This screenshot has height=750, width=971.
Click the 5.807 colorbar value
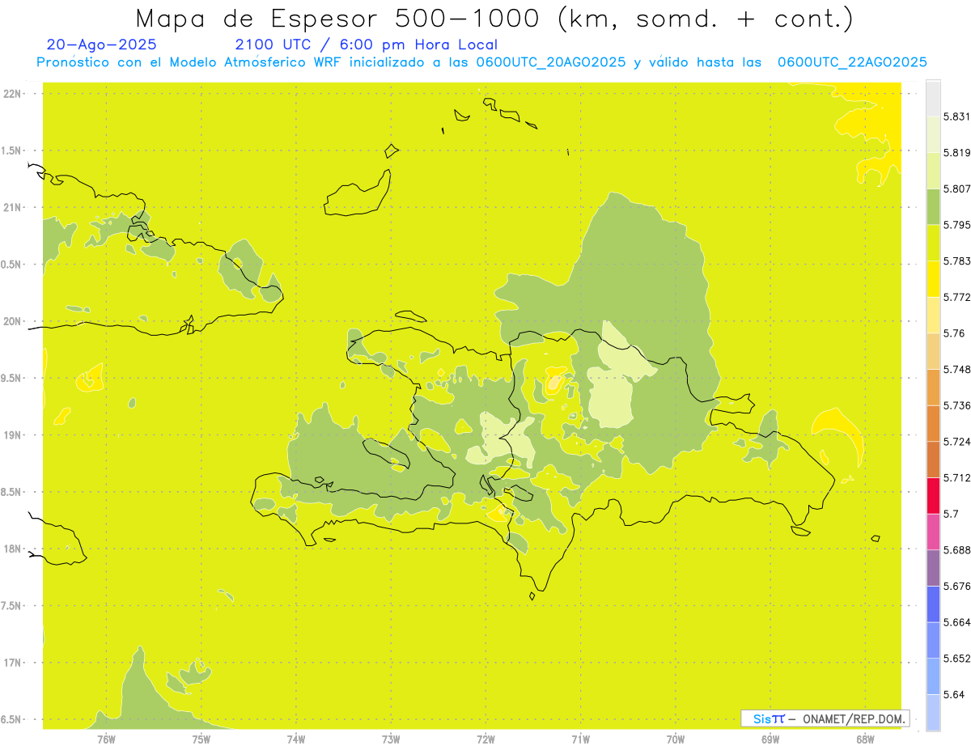(956, 189)
